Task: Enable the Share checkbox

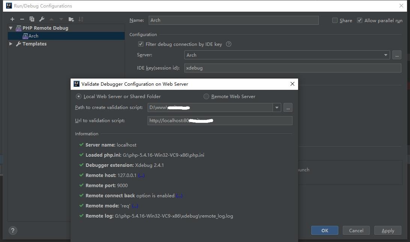Action: point(335,20)
